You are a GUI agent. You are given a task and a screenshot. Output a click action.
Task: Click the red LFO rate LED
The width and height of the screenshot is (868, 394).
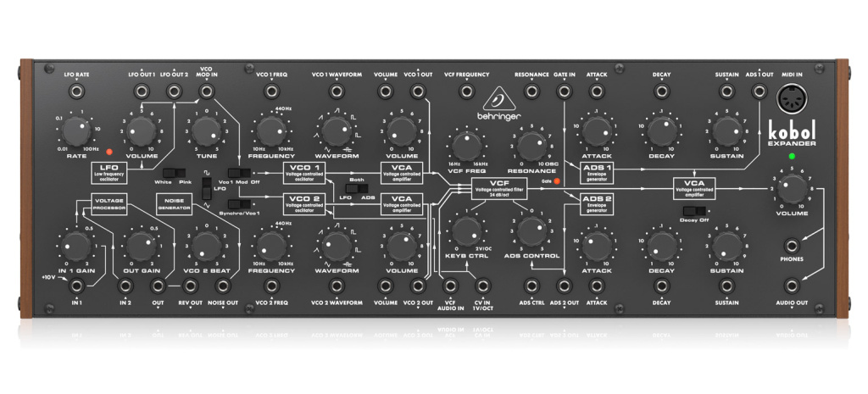point(109,151)
